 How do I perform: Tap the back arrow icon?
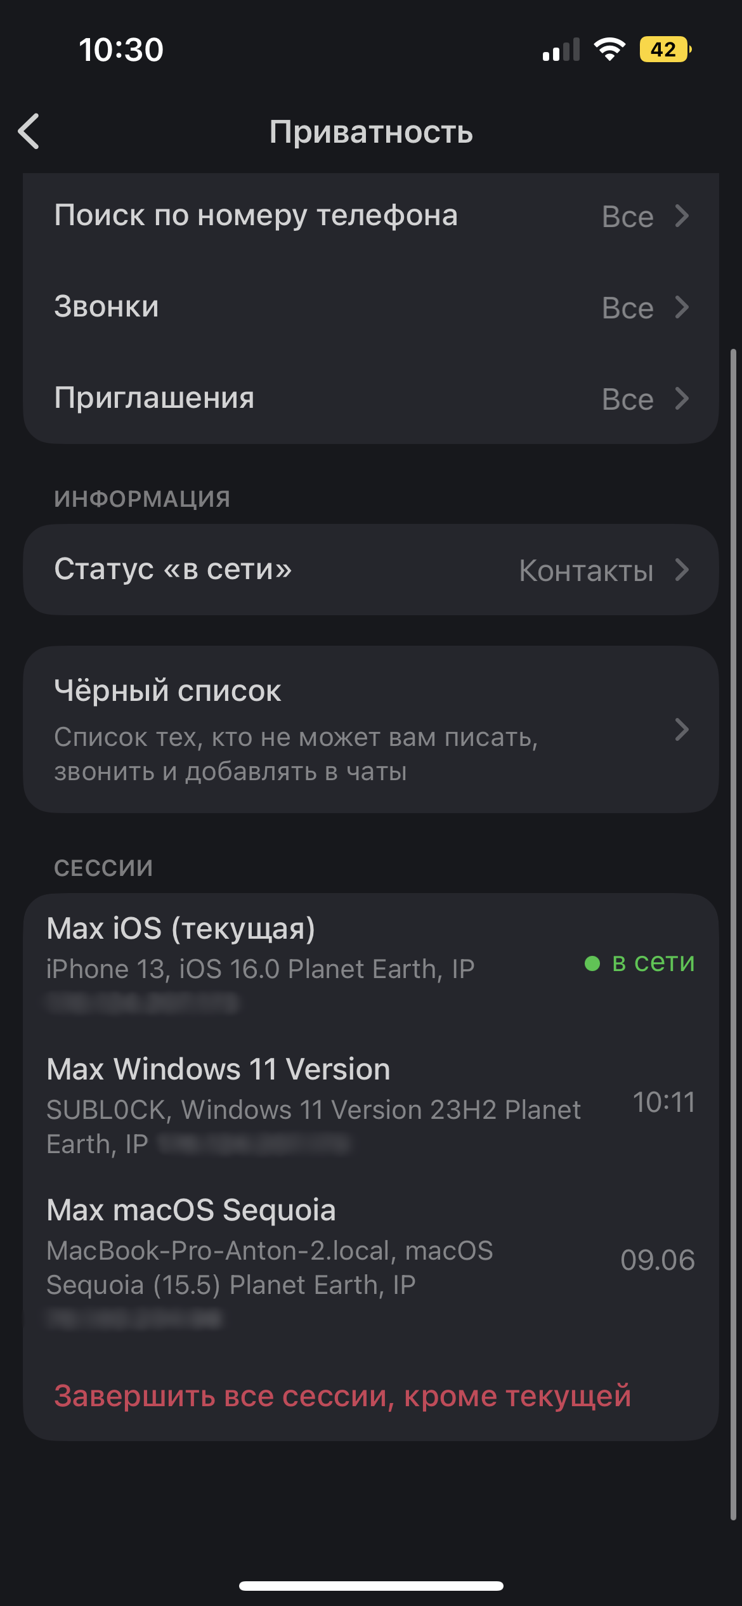[x=29, y=131]
